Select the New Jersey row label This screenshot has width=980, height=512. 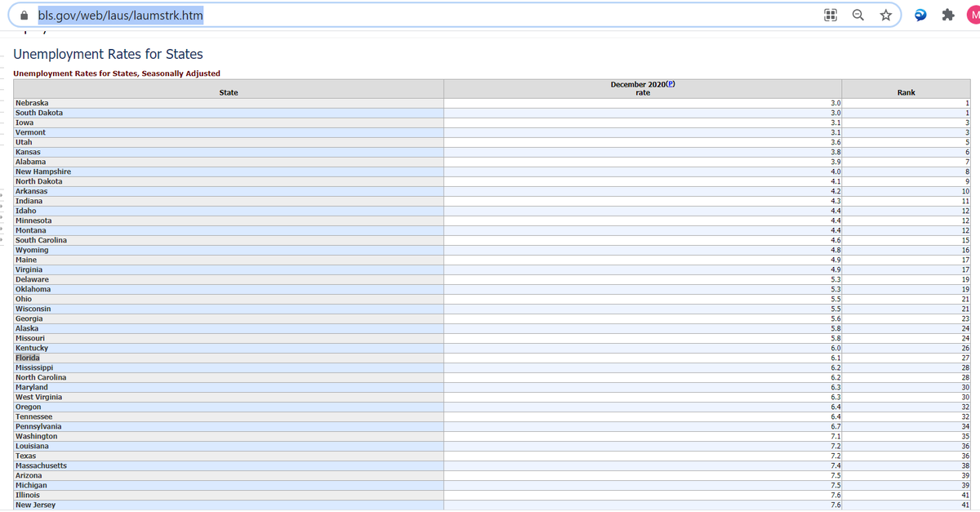click(x=36, y=505)
